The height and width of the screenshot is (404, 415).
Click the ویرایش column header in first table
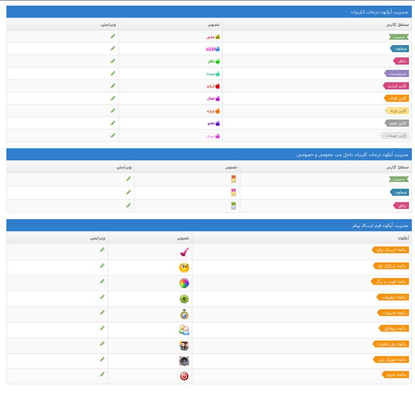(x=109, y=24)
